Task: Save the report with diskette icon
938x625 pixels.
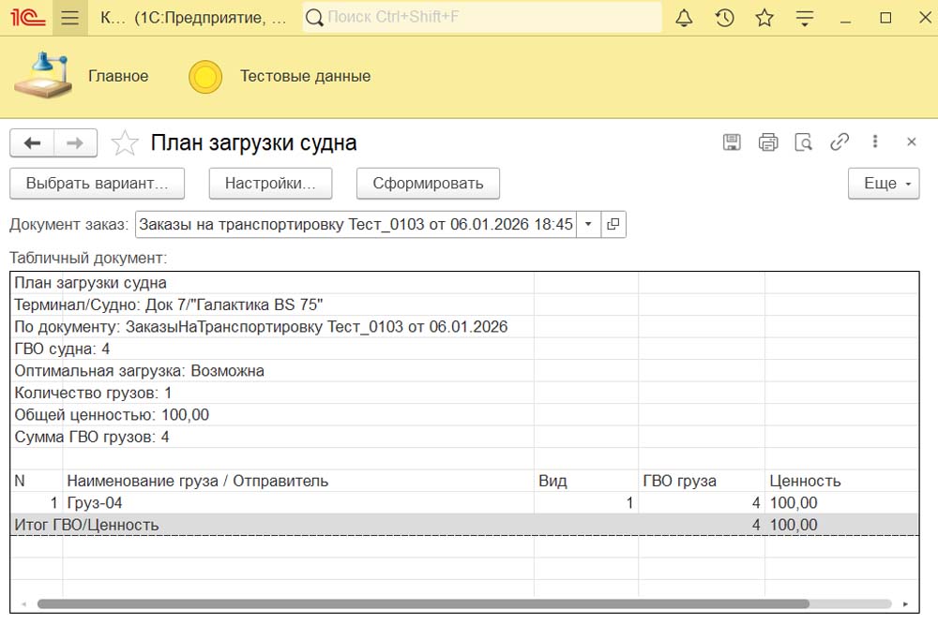Action: pyautogui.click(x=732, y=142)
